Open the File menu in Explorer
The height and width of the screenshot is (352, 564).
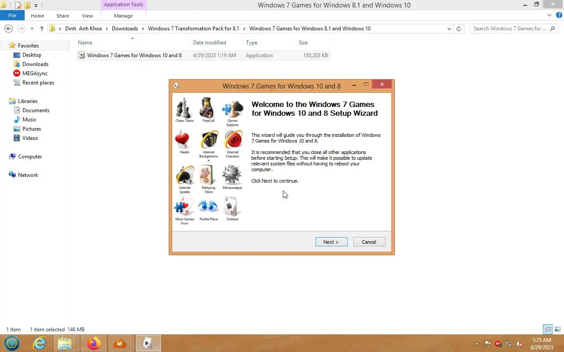(x=12, y=15)
